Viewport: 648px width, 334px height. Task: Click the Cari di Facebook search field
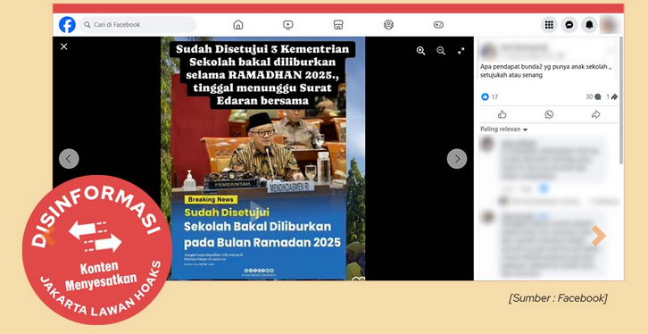click(x=137, y=25)
